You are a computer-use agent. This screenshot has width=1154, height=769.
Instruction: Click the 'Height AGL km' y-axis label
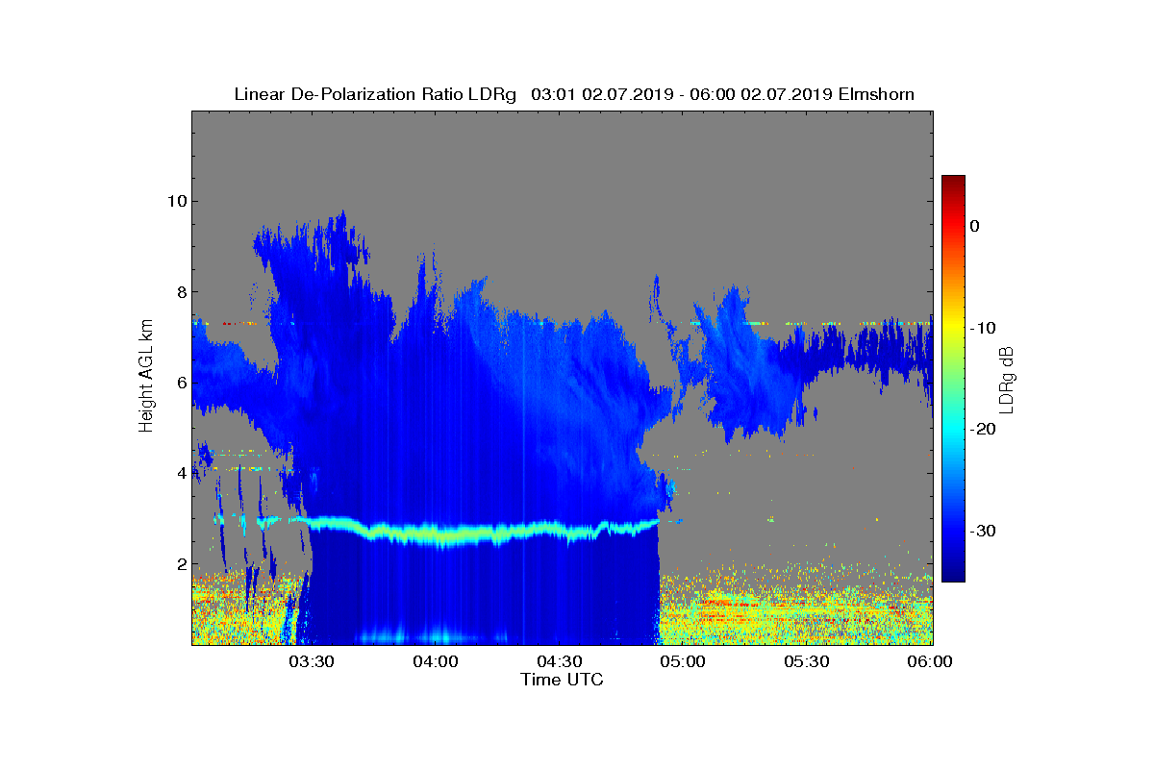tap(146, 376)
